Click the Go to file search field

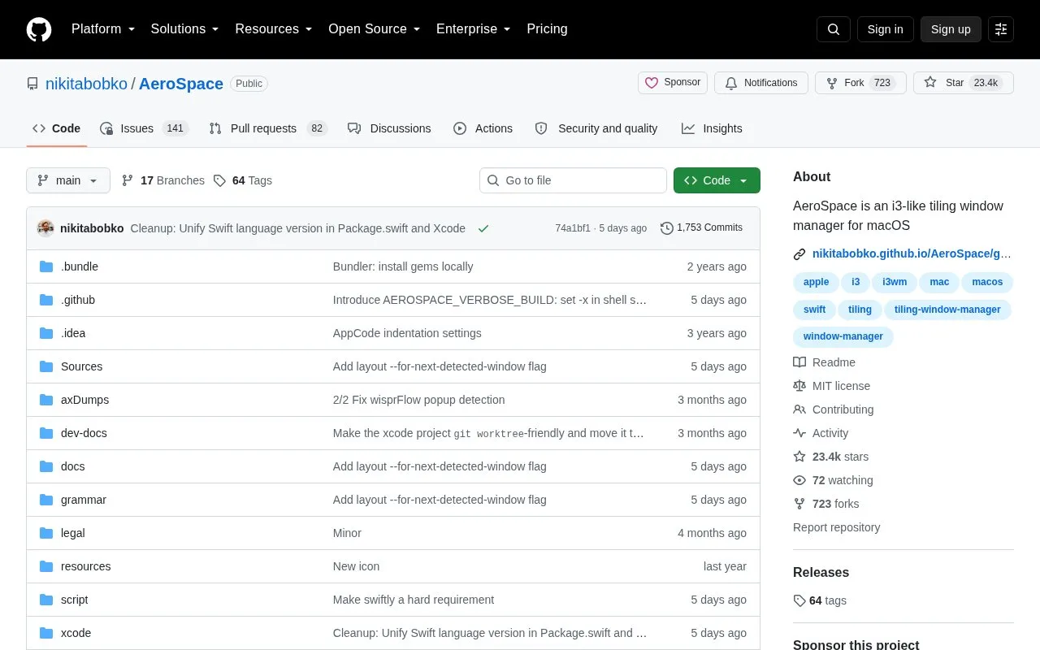click(573, 180)
